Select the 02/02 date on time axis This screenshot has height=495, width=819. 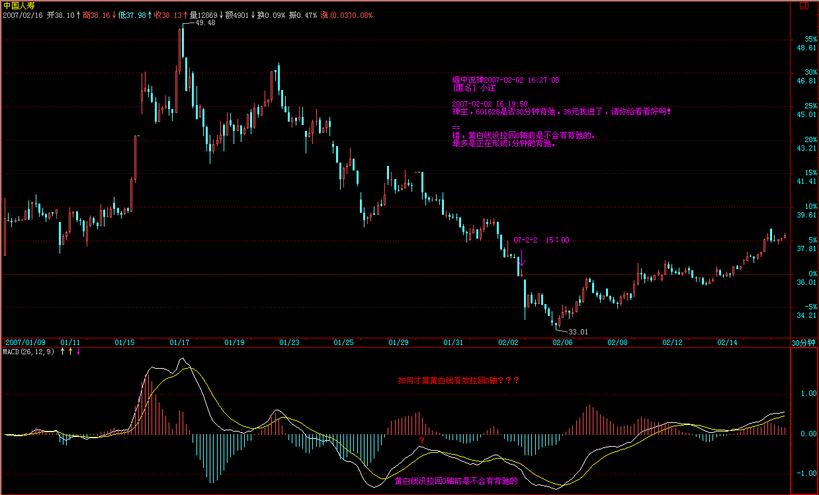point(507,342)
